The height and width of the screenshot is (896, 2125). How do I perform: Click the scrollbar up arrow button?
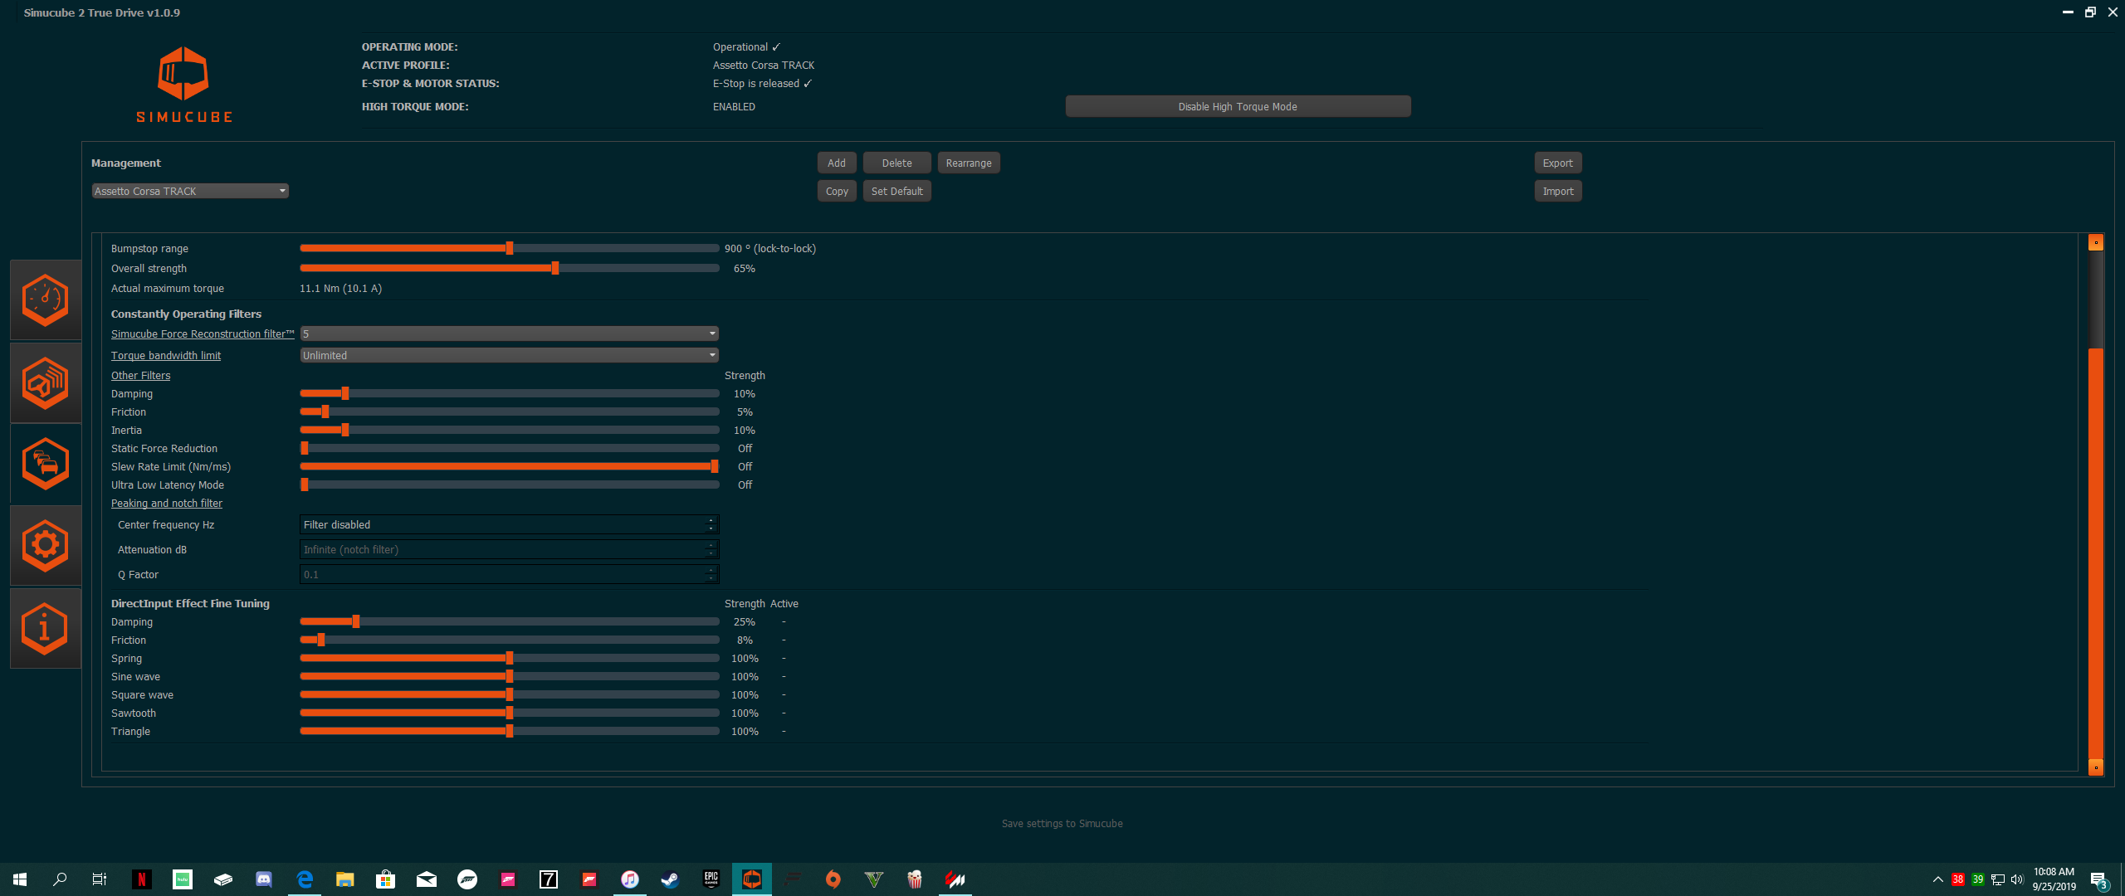[x=2096, y=243]
